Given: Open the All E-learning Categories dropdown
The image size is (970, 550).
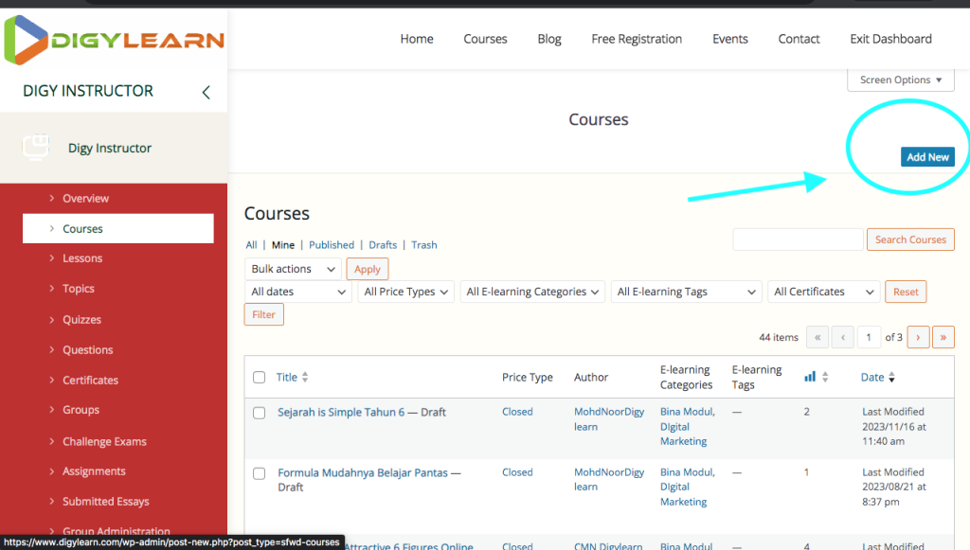Looking at the screenshot, I should pyautogui.click(x=533, y=292).
